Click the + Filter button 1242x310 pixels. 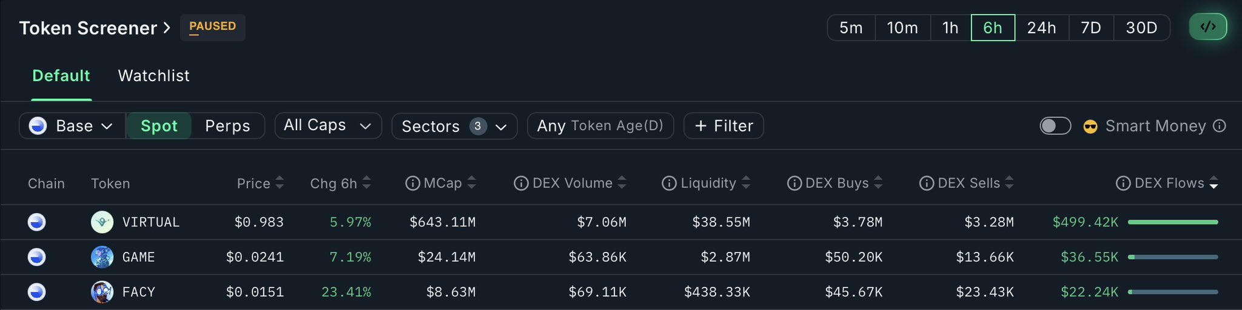pos(723,126)
